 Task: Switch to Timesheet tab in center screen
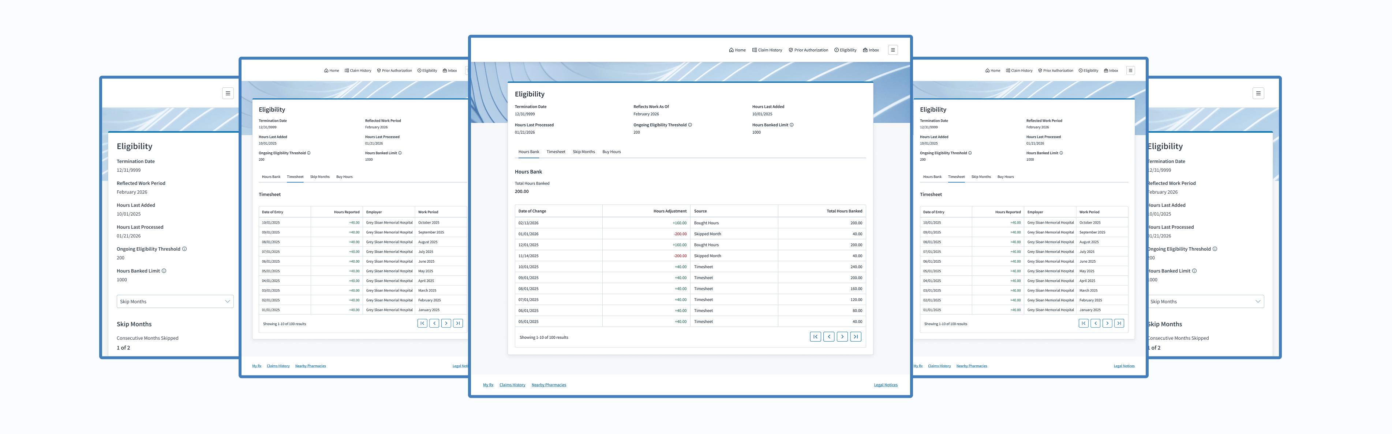click(555, 152)
